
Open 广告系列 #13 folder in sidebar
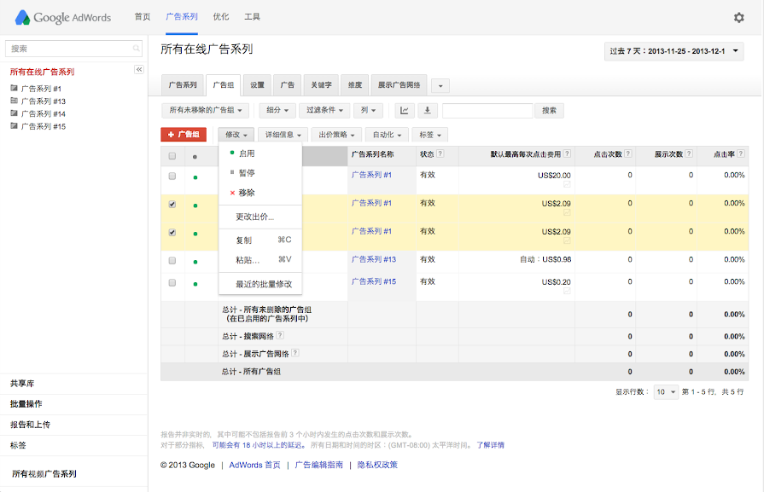(43, 101)
